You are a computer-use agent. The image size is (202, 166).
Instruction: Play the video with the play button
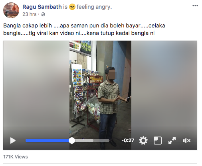coord(13,141)
